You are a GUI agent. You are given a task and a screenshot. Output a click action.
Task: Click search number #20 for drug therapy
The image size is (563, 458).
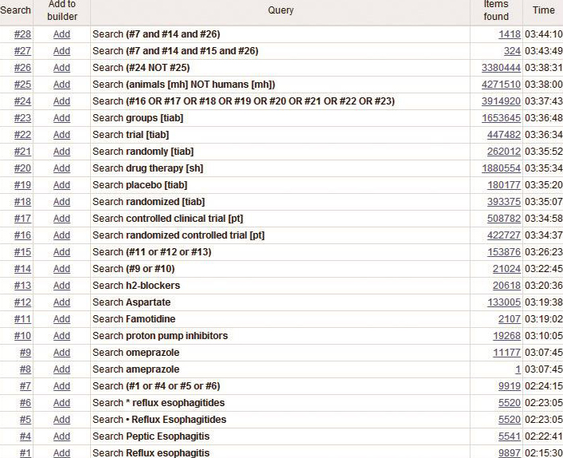tap(22, 168)
